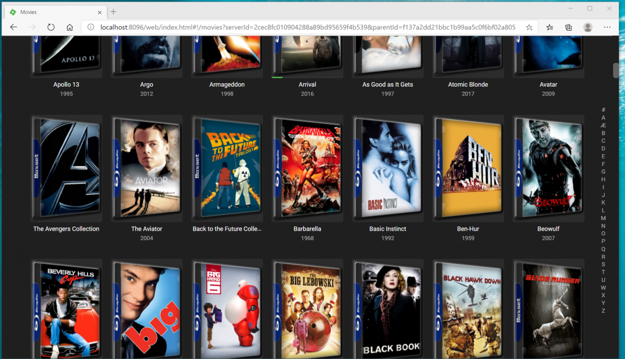The width and height of the screenshot is (625, 359).
Task: Click the year 2004 under The Aviator
Action: tap(147, 238)
